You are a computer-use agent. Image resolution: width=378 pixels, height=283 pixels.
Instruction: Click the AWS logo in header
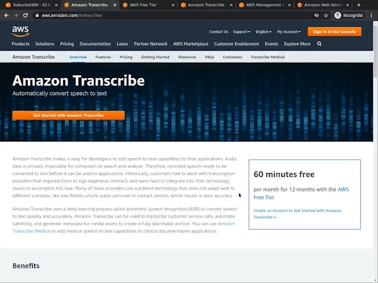click(x=21, y=31)
